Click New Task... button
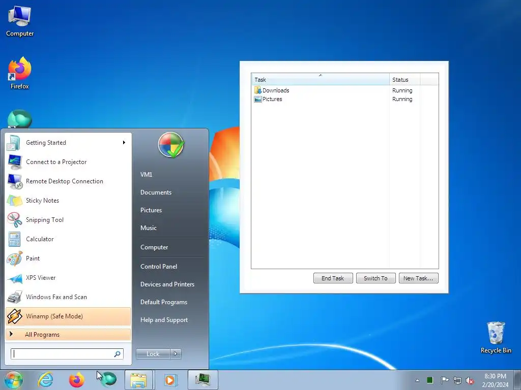Screen dimensions: 521x390 click(418, 278)
